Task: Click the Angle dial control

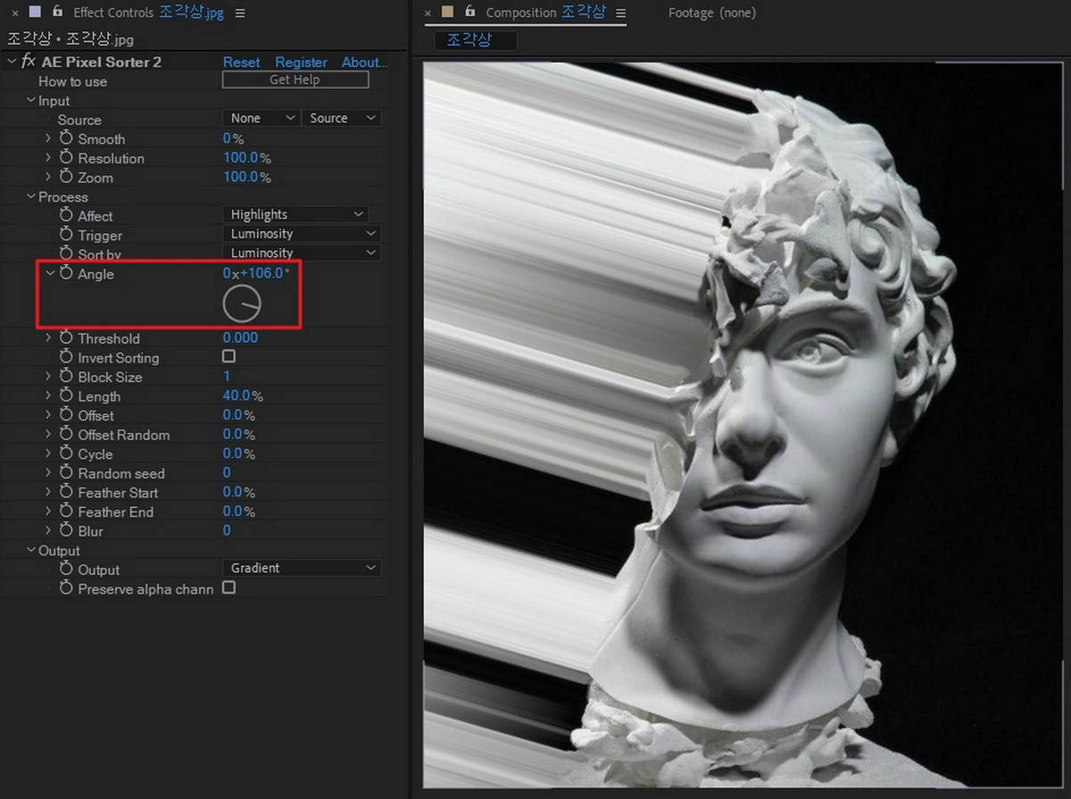Action: click(x=241, y=304)
